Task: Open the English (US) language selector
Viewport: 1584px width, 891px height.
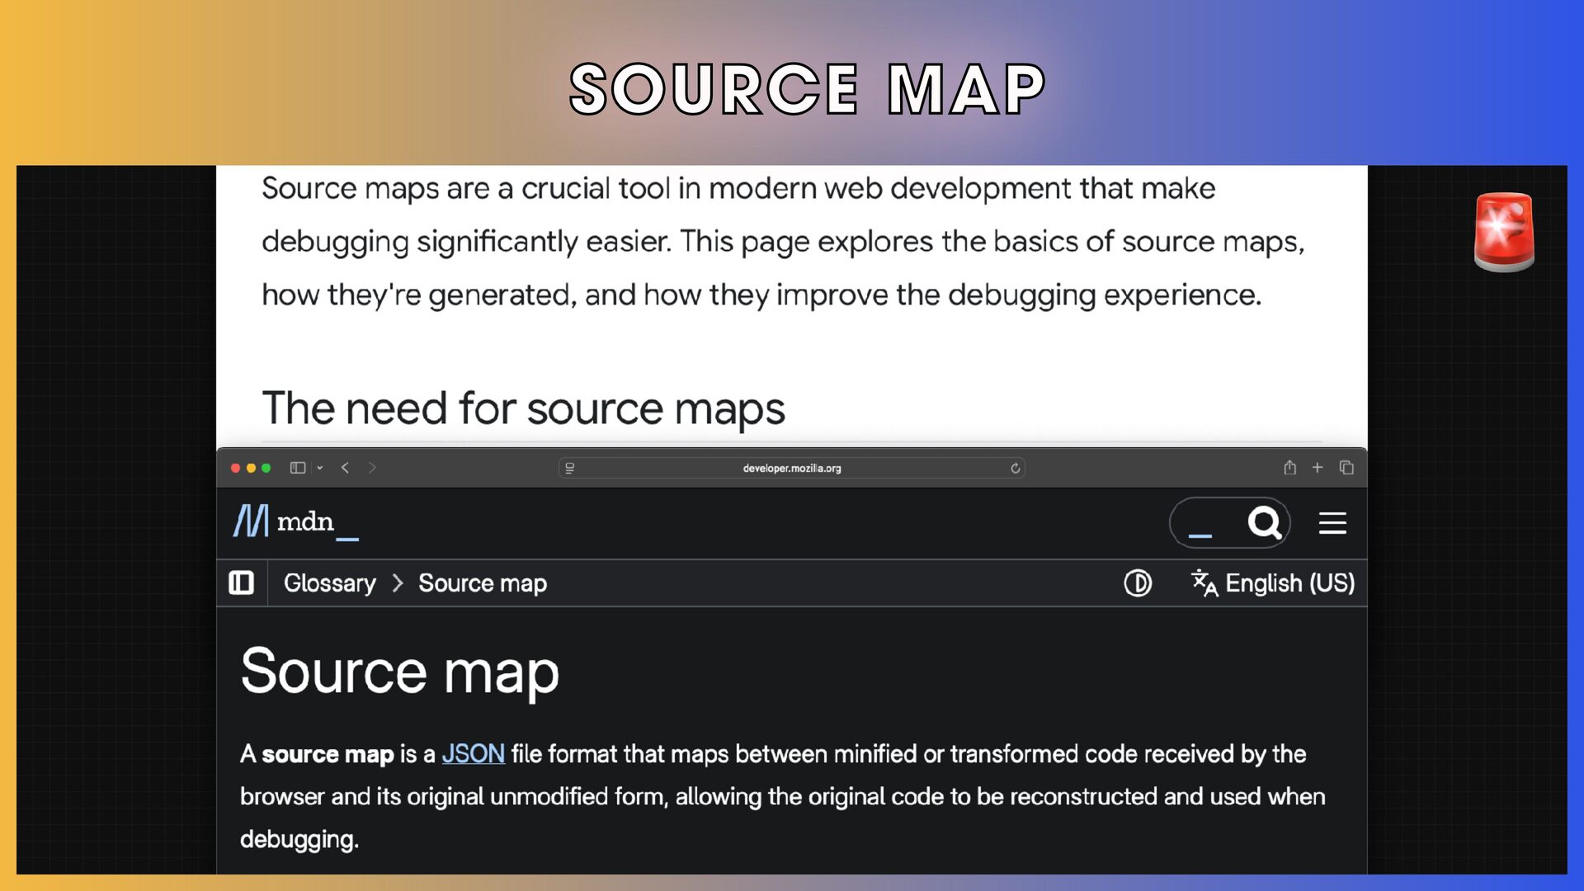Action: pyautogui.click(x=1273, y=583)
